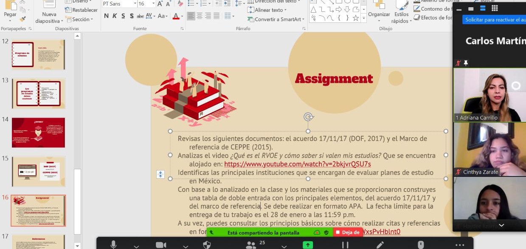Click Contorno de forma outline button
Screen dimensions: 526x249
[x=432, y=9]
